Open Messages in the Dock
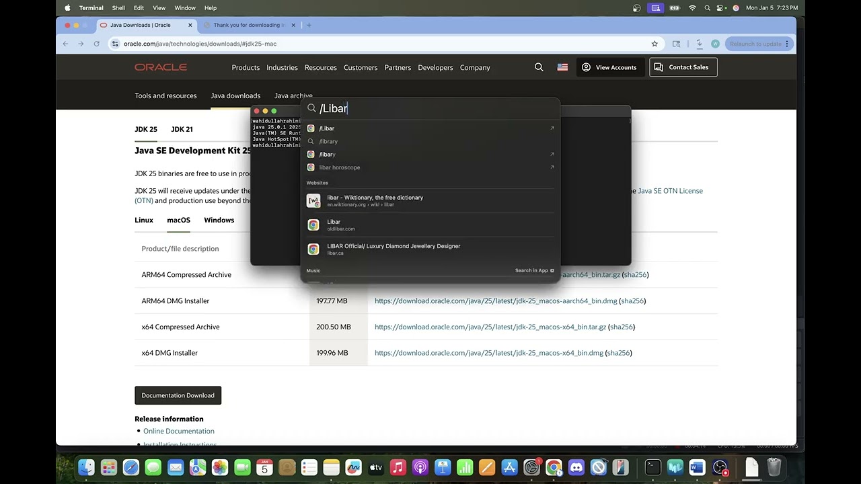This screenshot has width=861, height=484. 153,467
